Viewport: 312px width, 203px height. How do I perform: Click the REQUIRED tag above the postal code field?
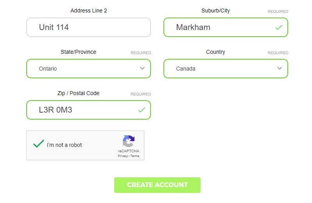click(x=141, y=94)
